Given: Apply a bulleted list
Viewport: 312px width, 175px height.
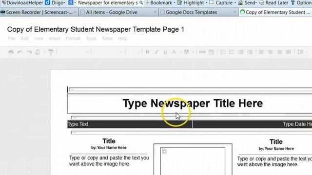Looking at the screenshot, I should click(232, 52).
